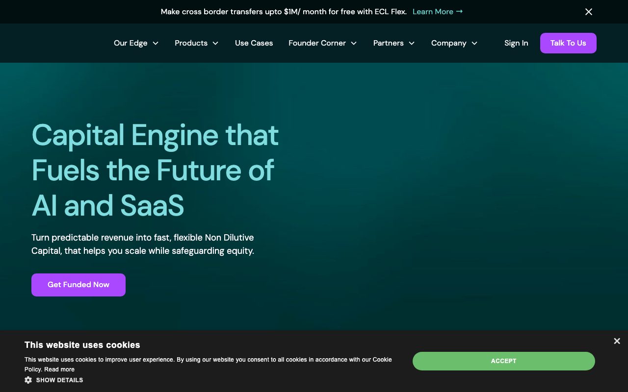Expand the Our Edge menu
628x392 pixels.
click(x=136, y=43)
